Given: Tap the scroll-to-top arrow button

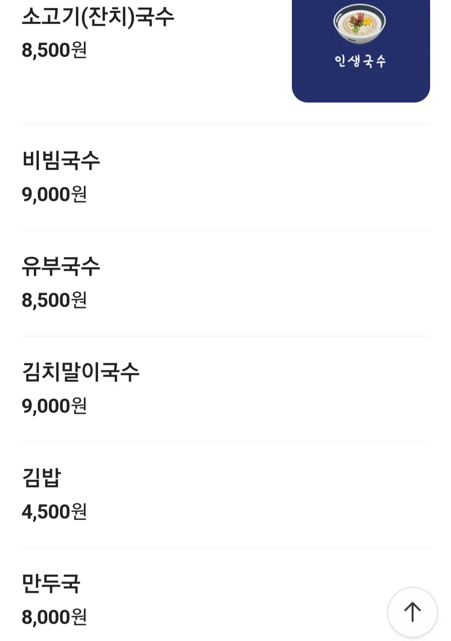Looking at the screenshot, I should [412, 612].
